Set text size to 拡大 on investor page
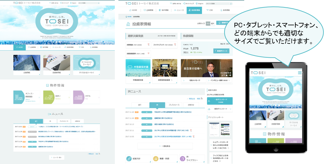The width and height of the screenshot is (328, 164). [213, 24]
